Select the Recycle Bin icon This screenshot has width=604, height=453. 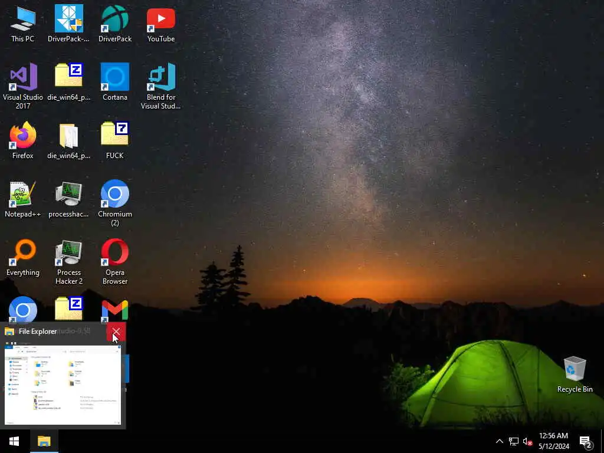[575, 375]
